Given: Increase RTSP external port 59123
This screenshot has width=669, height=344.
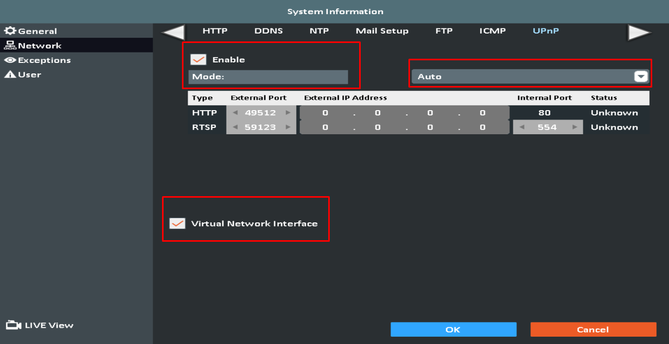Looking at the screenshot, I should tap(287, 127).
